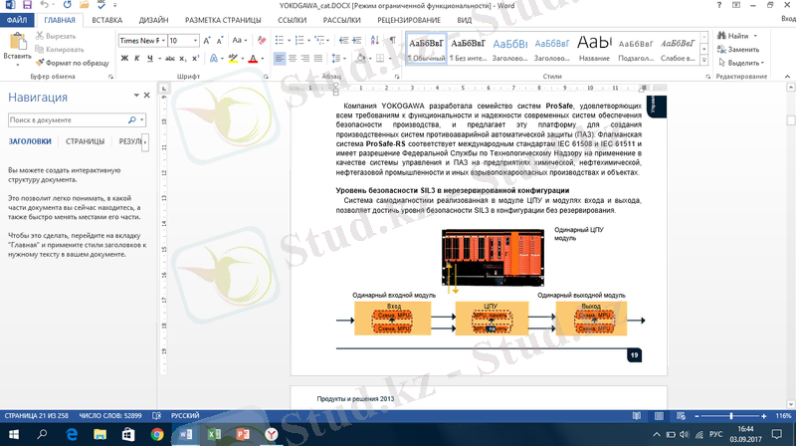
Task: Toggle strikethrough text formatting
Action: click(x=168, y=59)
